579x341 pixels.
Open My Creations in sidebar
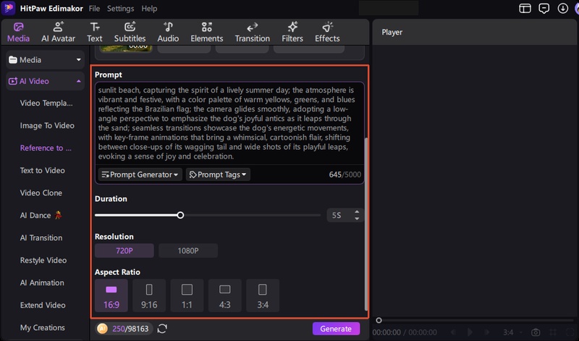click(42, 328)
